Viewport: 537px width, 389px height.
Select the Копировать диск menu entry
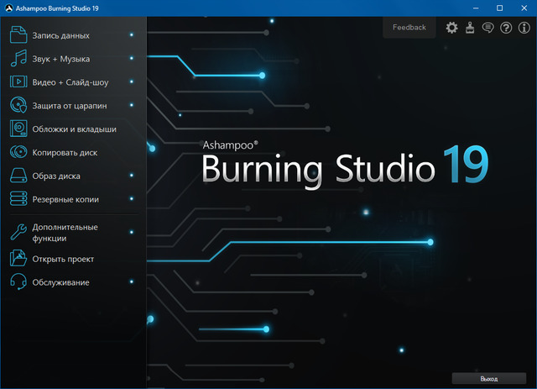[x=64, y=153]
